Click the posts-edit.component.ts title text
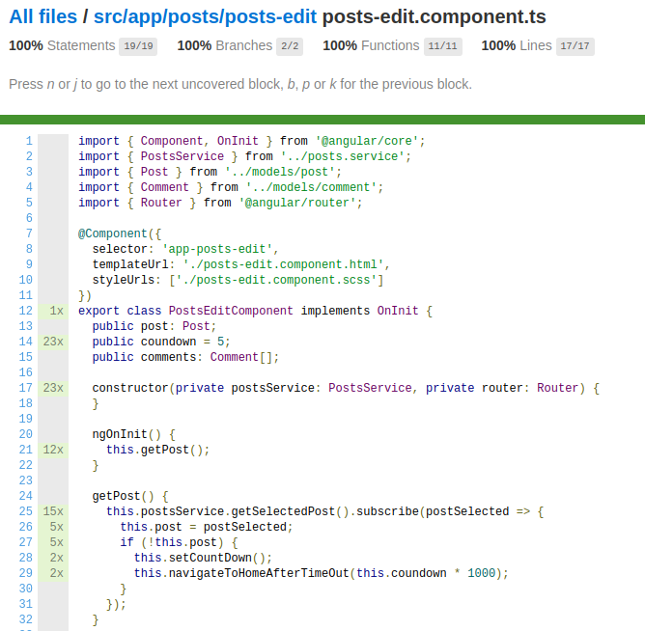Image resolution: width=645 pixels, height=631 pixels. pos(434,16)
